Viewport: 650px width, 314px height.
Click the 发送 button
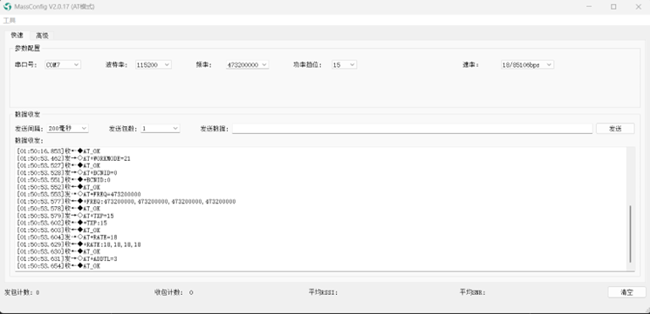pos(615,129)
